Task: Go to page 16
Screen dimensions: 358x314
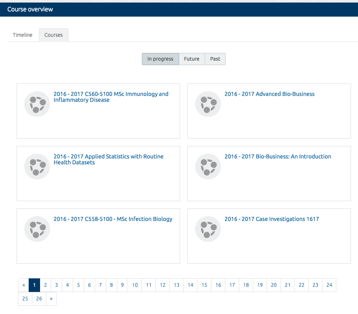Action: point(218,285)
